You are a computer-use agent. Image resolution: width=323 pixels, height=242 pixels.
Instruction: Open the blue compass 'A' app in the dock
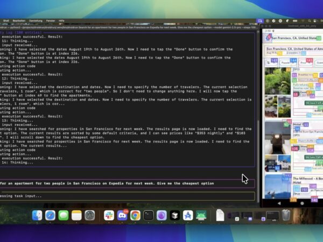click(x=188, y=215)
